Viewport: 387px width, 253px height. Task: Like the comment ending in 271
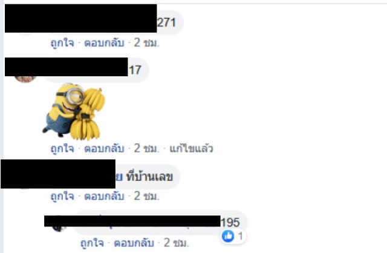click(x=62, y=43)
